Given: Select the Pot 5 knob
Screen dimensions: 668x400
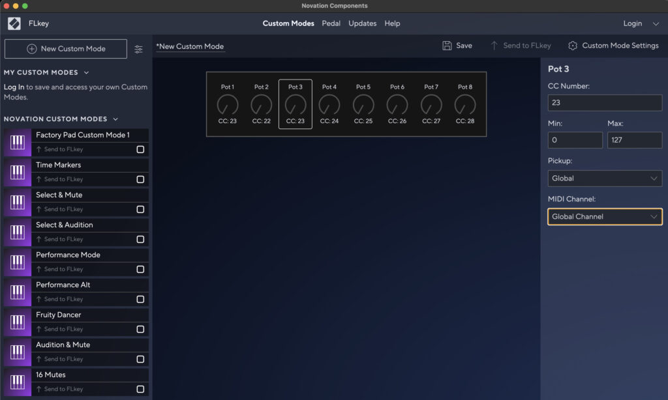Looking at the screenshot, I should coord(363,104).
